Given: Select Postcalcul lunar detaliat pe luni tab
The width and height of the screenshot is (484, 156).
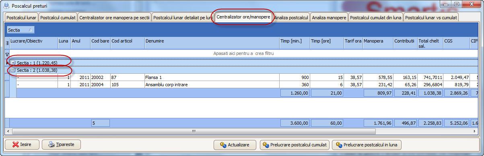Looking at the screenshot, I should click(183, 18).
